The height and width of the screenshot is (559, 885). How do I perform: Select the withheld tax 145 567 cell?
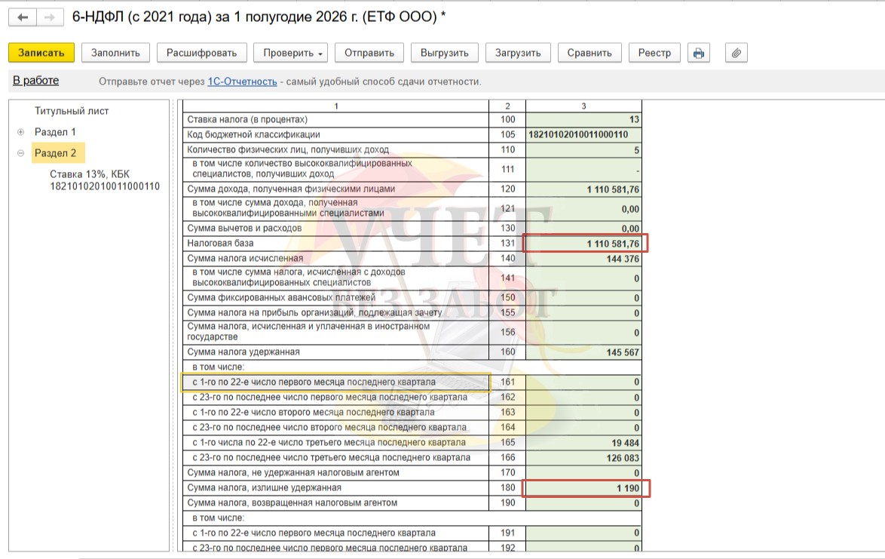583,352
